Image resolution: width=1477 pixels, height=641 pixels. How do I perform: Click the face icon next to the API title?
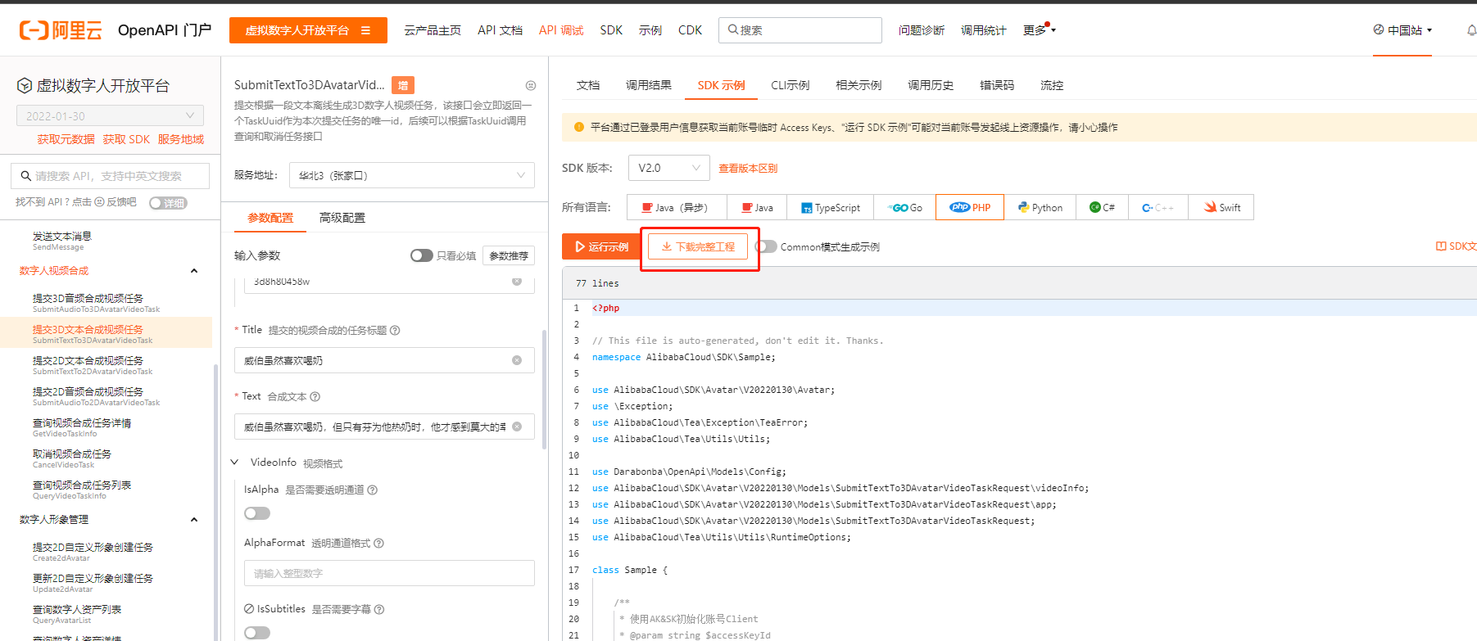pos(531,85)
